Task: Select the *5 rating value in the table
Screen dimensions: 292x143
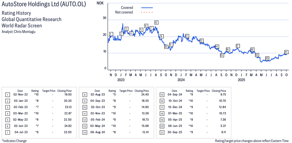Action: tap(112, 95)
